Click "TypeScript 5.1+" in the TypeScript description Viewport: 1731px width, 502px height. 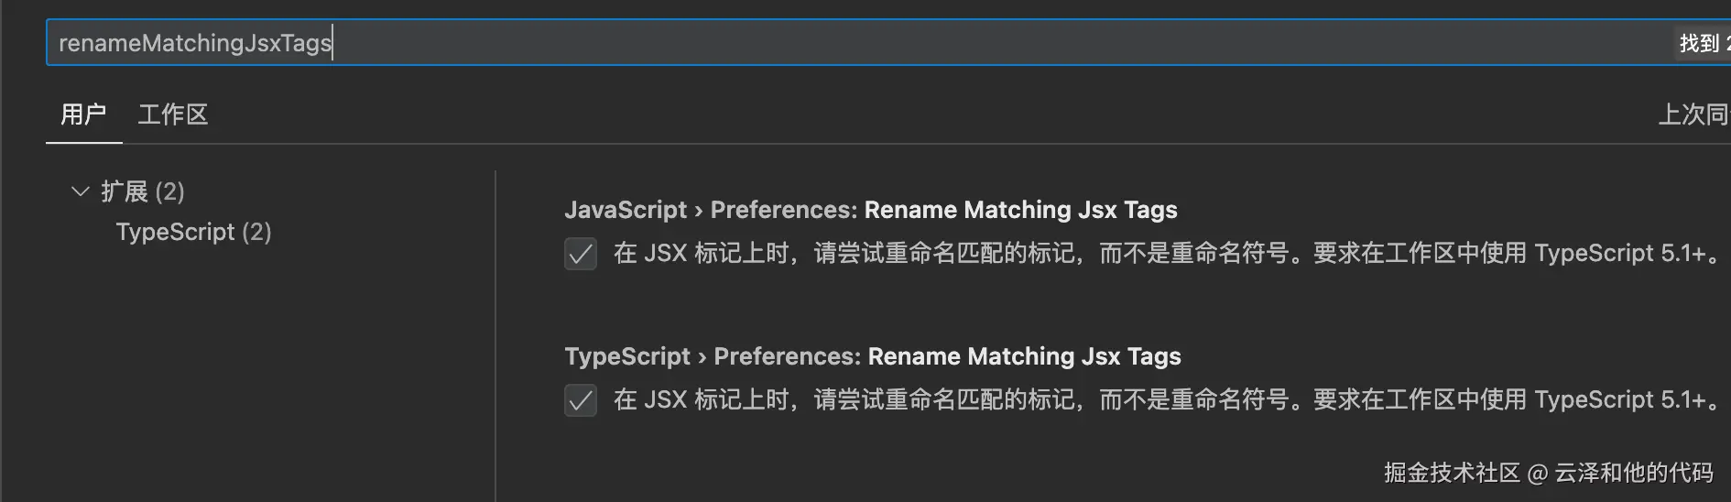click(x=1618, y=400)
